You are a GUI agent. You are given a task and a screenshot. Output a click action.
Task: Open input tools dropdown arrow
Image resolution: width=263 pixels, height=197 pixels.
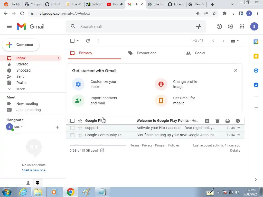click(238, 41)
